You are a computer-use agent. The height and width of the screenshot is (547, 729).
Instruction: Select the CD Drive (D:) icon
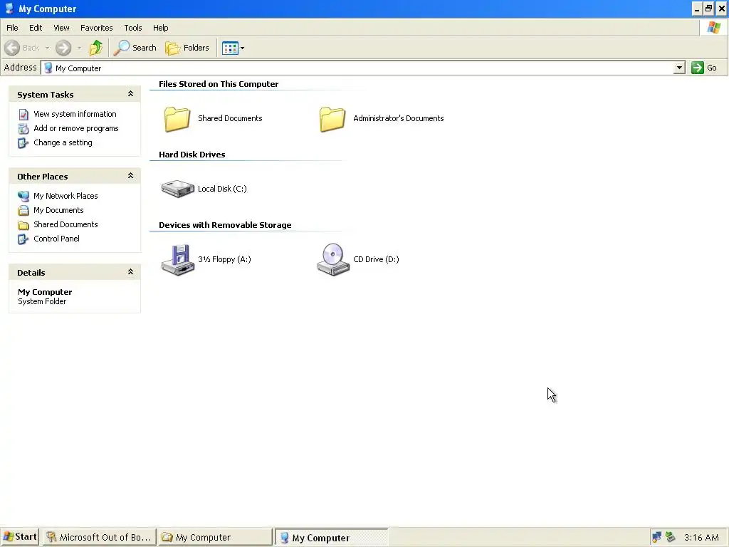pyautogui.click(x=333, y=259)
